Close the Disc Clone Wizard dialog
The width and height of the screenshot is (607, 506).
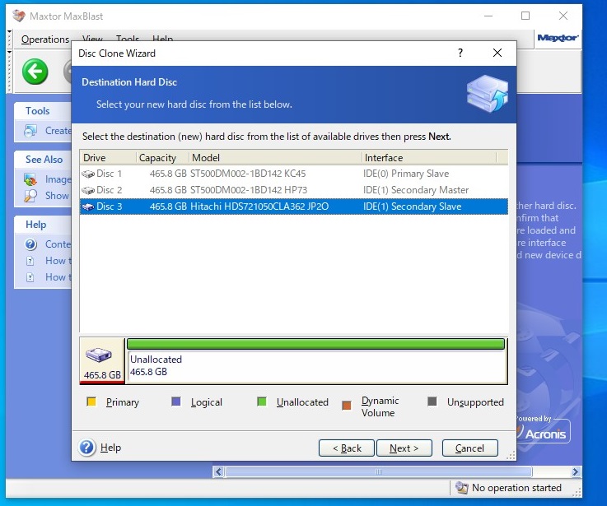[x=497, y=53]
